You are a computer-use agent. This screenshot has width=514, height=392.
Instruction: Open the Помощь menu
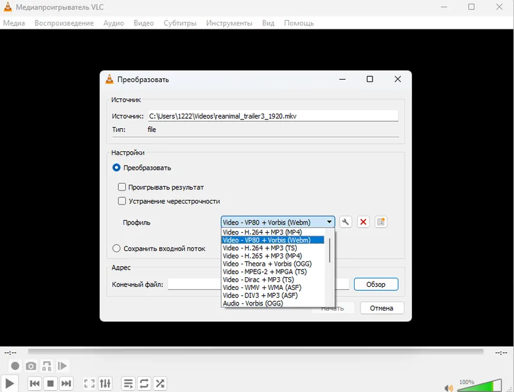(x=299, y=23)
